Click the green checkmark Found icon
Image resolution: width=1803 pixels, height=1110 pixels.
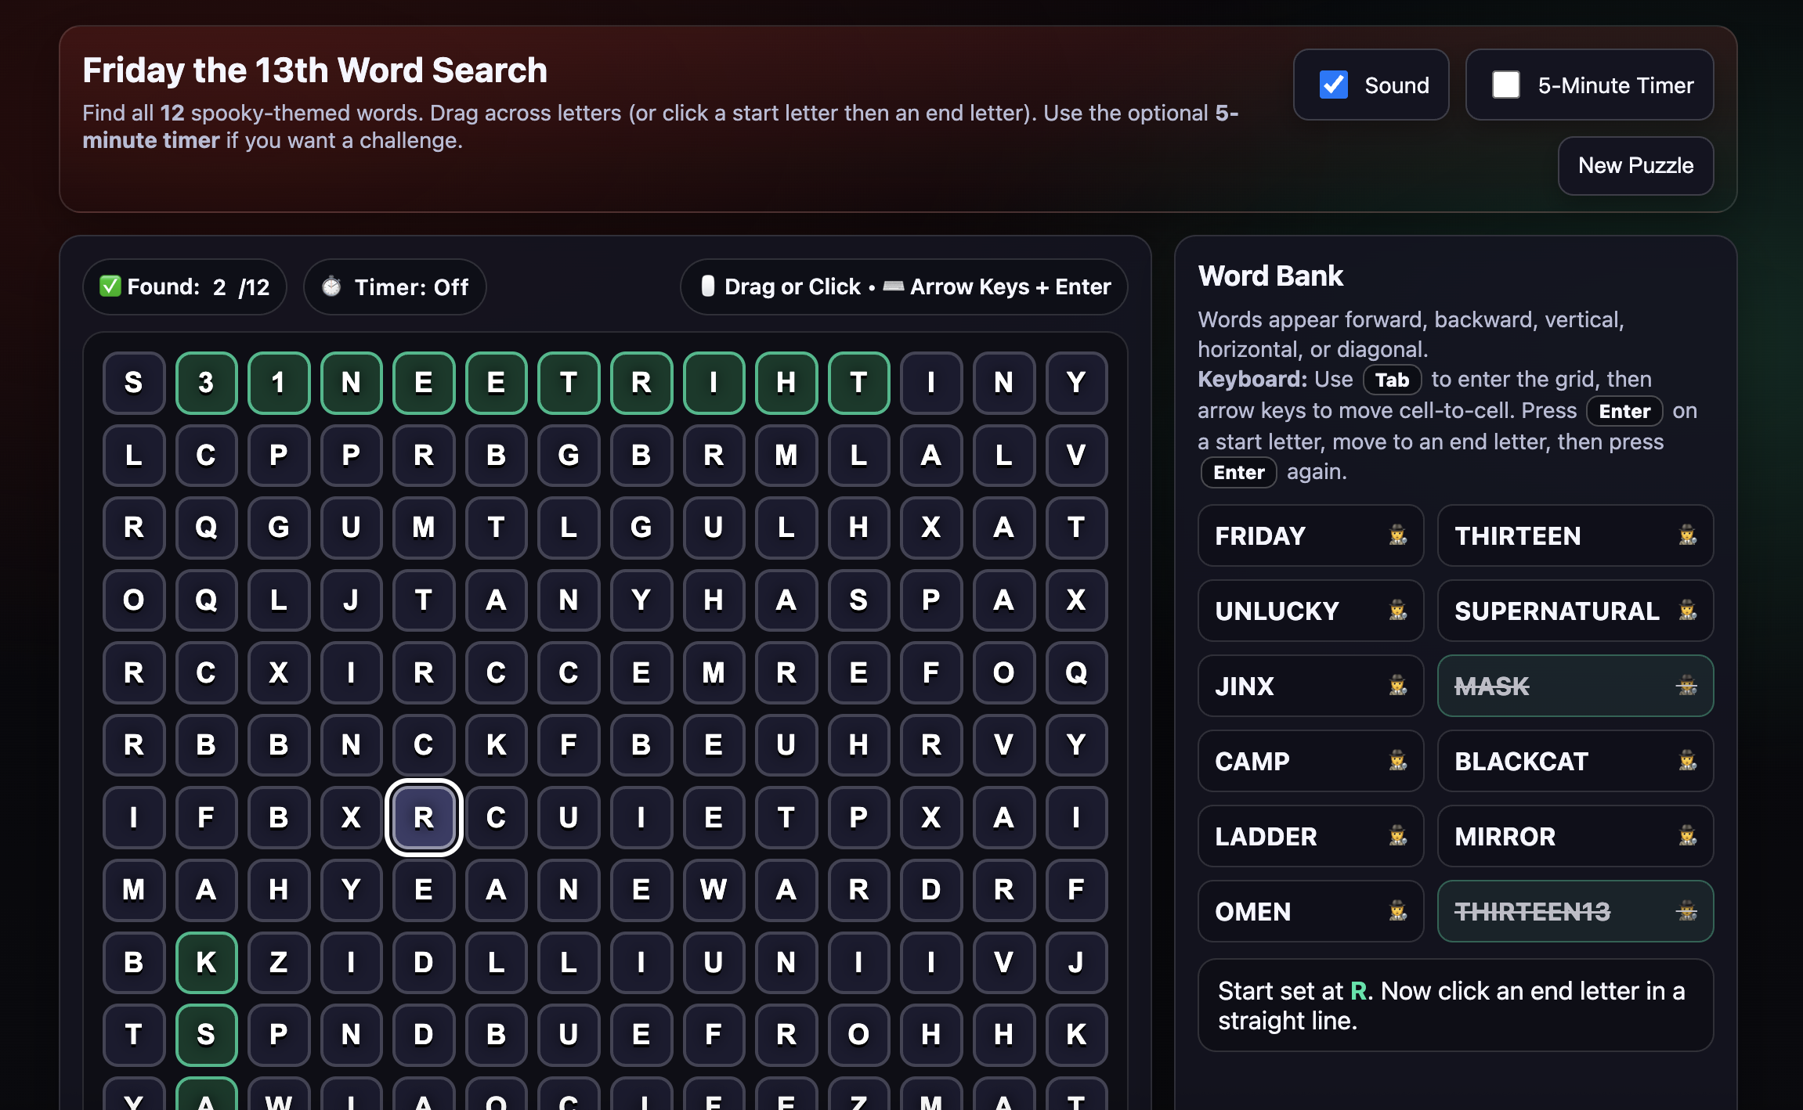tap(110, 287)
